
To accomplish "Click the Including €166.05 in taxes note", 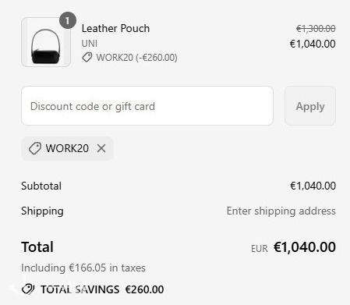I will [83, 268].
